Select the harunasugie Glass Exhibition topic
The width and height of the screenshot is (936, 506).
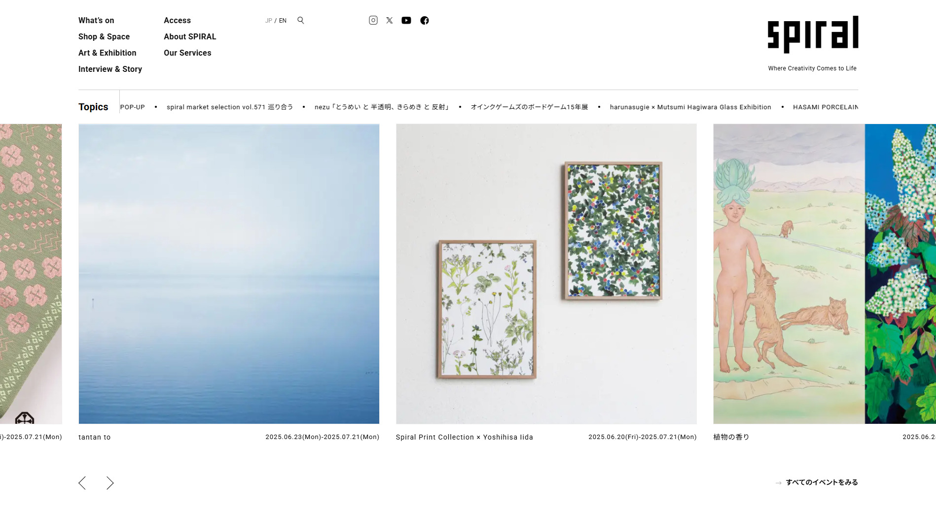690,107
